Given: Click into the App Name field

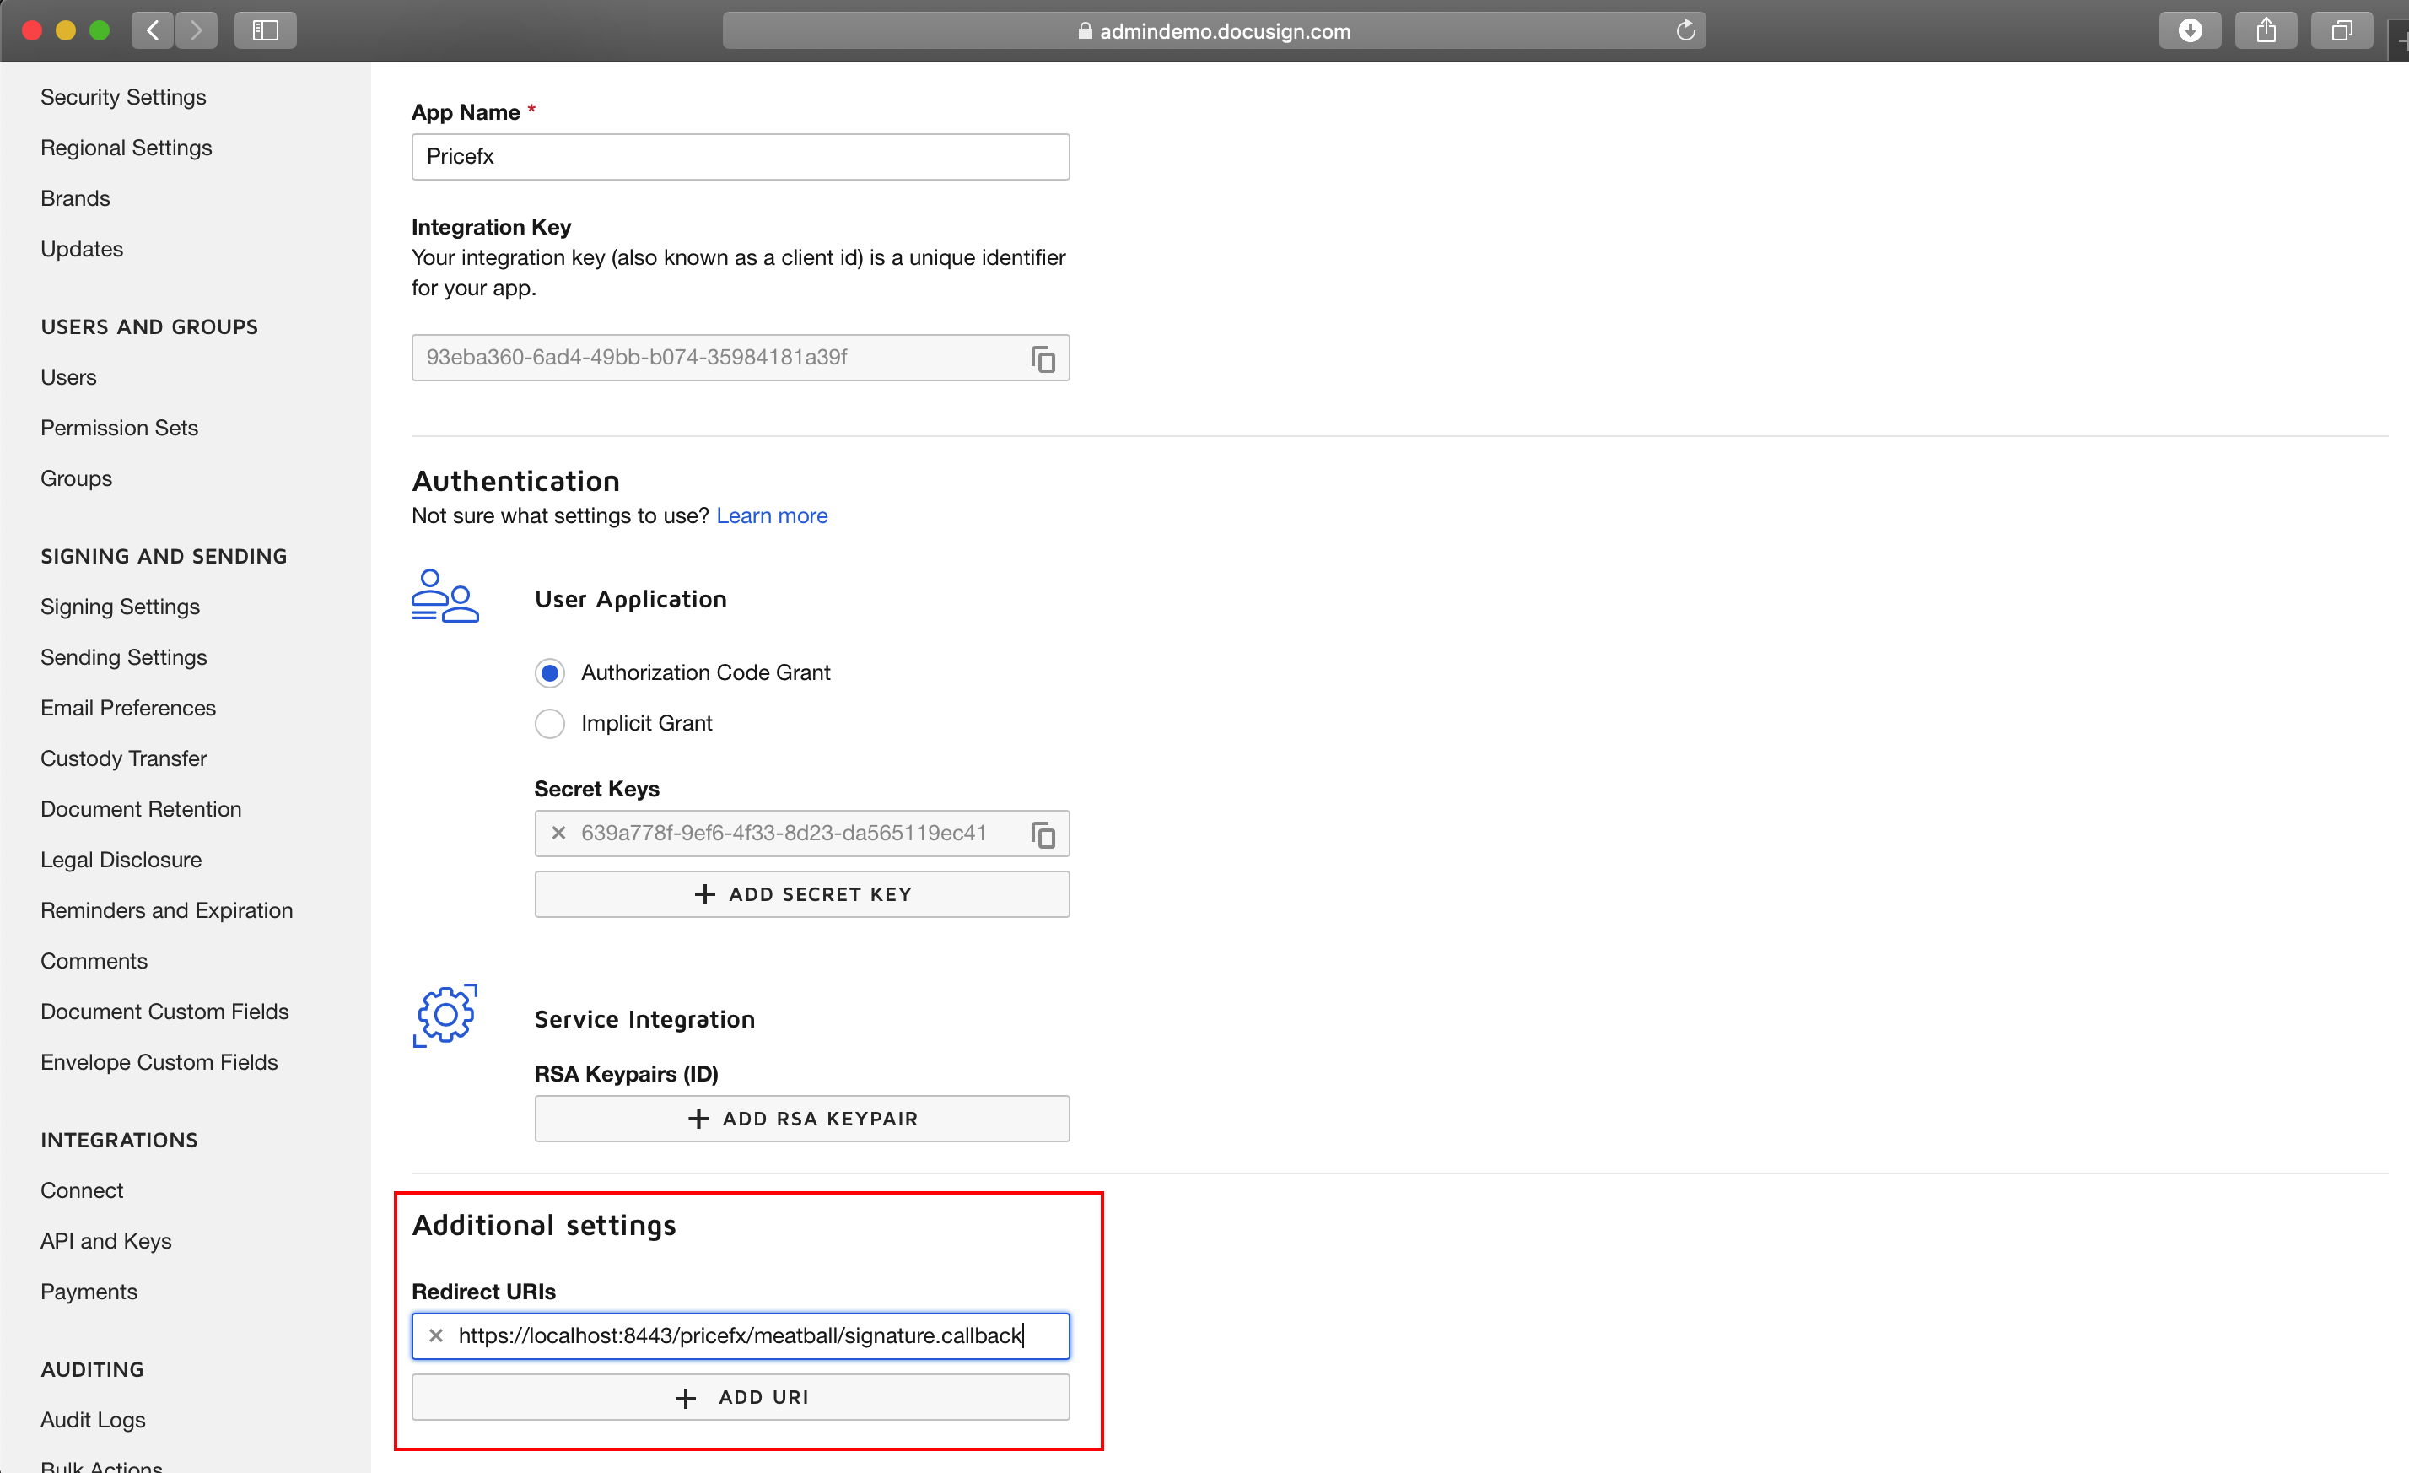Looking at the screenshot, I should [740, 156].
